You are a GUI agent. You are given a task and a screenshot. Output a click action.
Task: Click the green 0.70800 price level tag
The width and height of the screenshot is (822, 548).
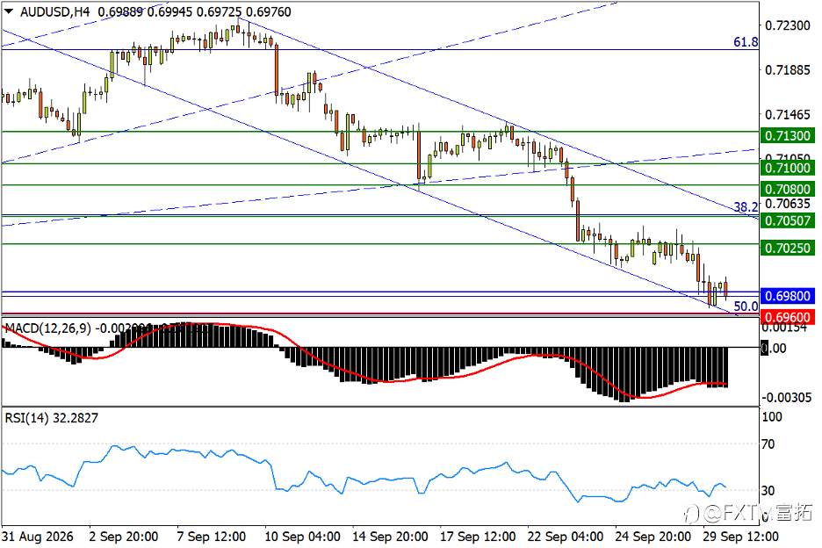pyautogui.click(x=788, y=189)
